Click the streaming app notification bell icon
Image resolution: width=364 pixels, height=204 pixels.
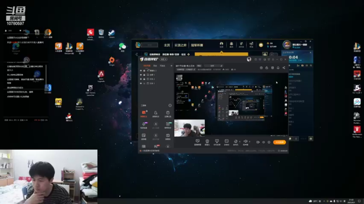point(278,68)
